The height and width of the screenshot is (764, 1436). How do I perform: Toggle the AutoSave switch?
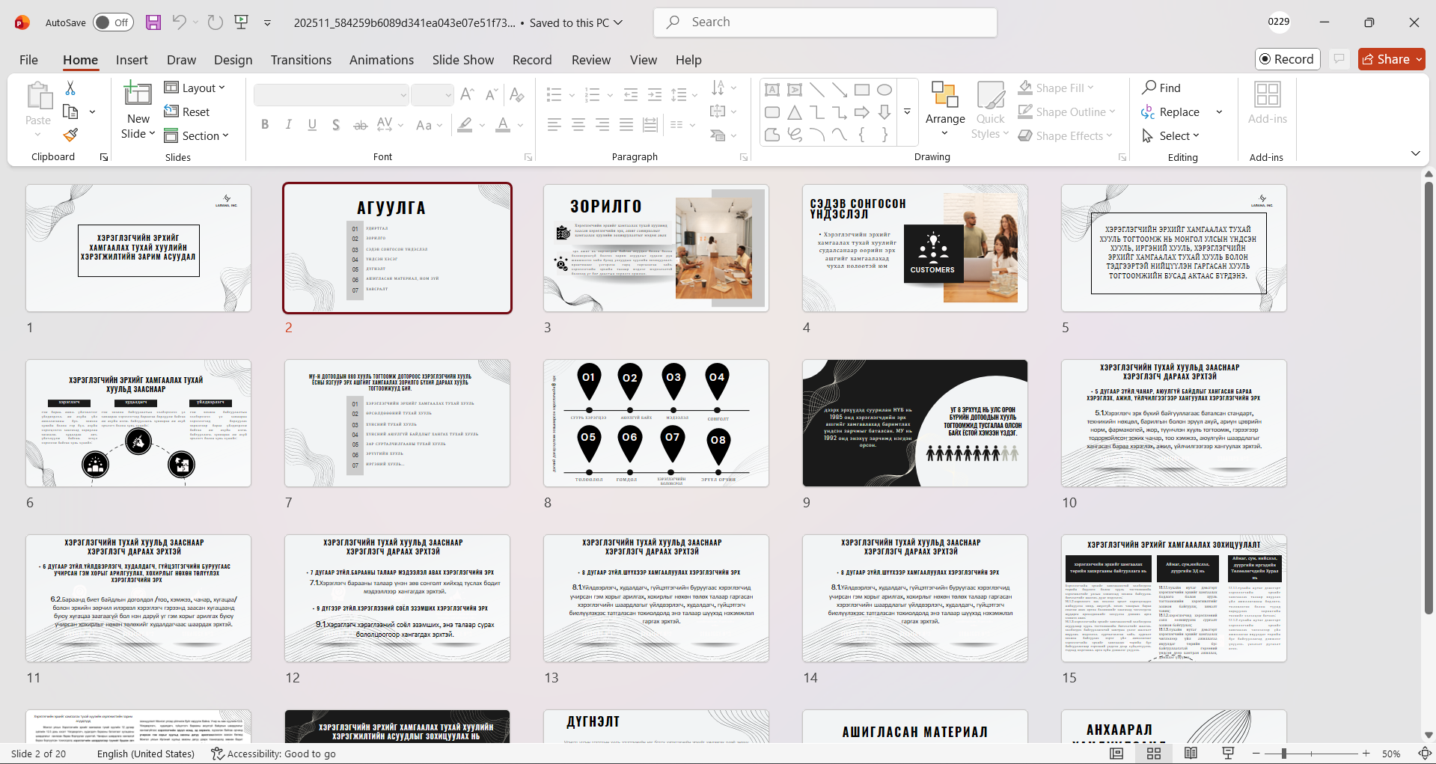[x=113, y=22]
